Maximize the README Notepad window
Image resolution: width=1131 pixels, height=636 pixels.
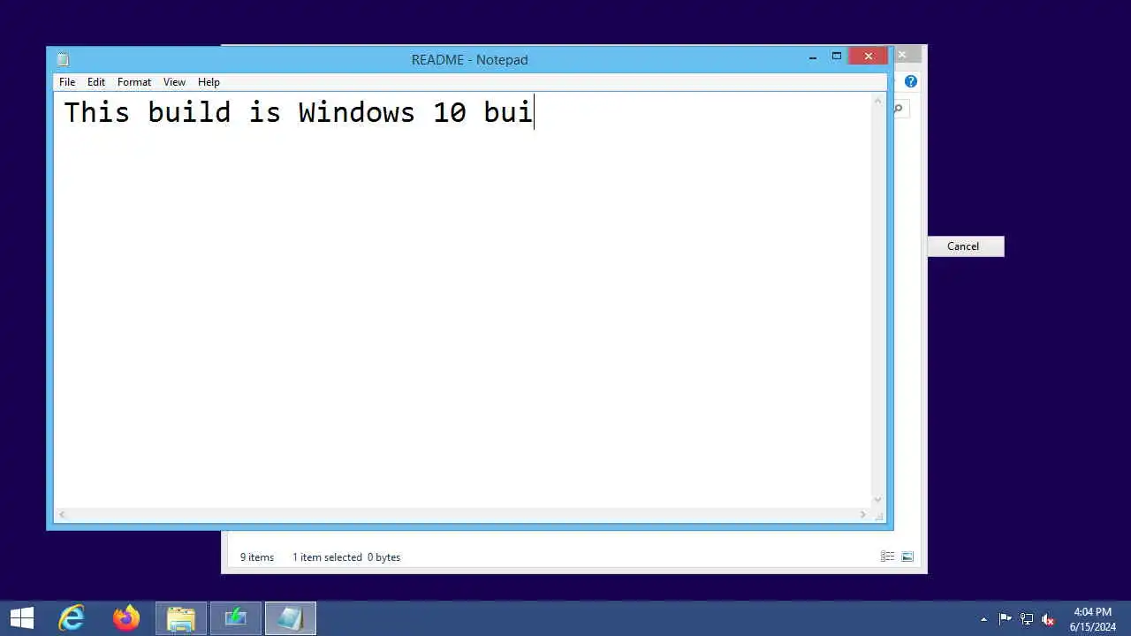click(x=837, y=57)
